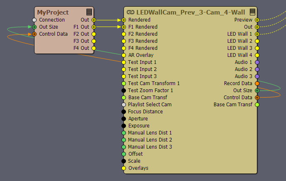Screen dimensions: 286x181
Task: Select the Connection input pin on MyProject
Action: 34,20
